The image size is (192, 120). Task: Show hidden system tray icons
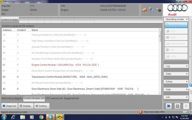pos(162,117)
